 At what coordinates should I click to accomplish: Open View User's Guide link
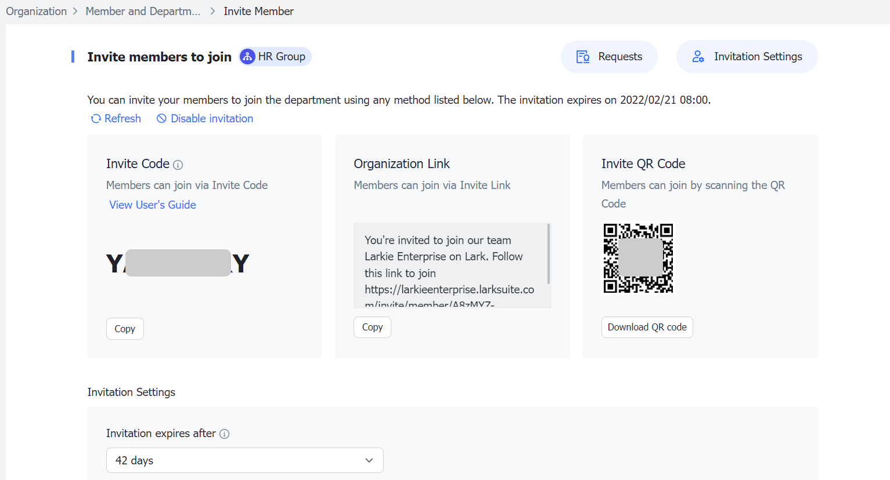tap(153, 205)
